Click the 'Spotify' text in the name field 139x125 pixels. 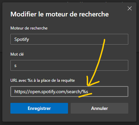[x=22, y=40]
